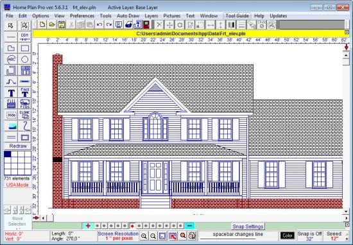353x245 pixels.
Task: Click the red plus line thickness button
Action: [88, 226]
